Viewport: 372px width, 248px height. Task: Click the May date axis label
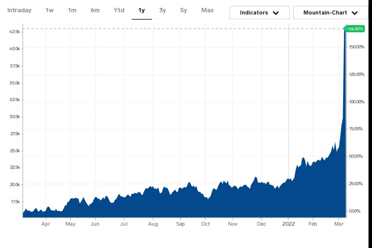click(x=70, y=224)
